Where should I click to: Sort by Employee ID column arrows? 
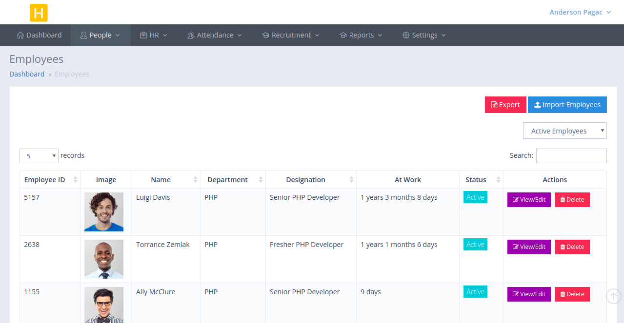[75, 180]
